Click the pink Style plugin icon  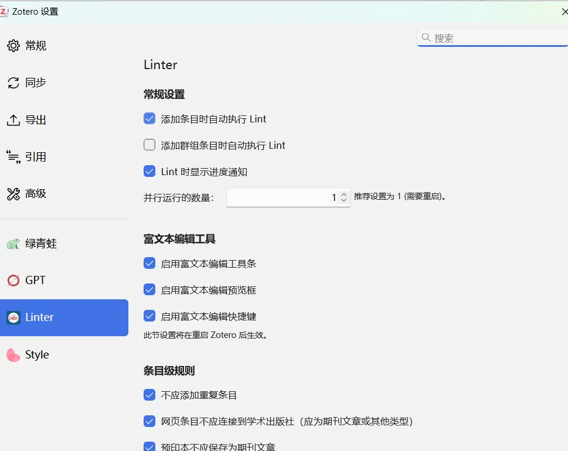click(13, 355)
